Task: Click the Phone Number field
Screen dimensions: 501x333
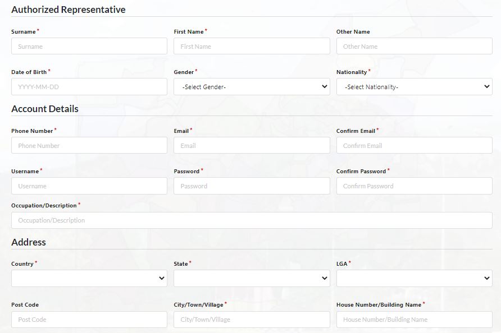Action: (x=89, y=145)
